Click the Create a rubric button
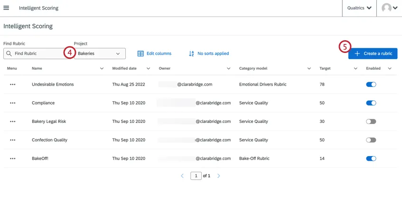 (373, 53)
